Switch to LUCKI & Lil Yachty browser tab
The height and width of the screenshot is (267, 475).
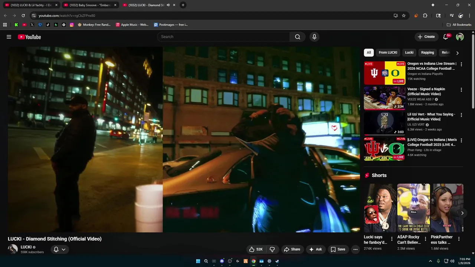point(31,5)
